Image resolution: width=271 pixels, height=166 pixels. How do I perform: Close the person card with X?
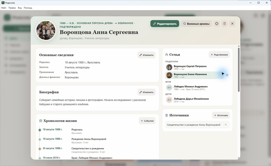pyautogui.click(x=232, y=24)
